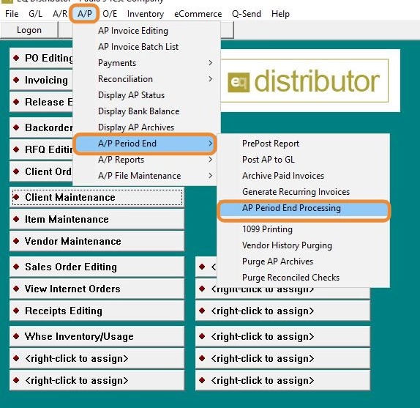Click the Logon toolbar button
Screen dimensions: 420x408
pyautogui.click(x=29, y=30)
